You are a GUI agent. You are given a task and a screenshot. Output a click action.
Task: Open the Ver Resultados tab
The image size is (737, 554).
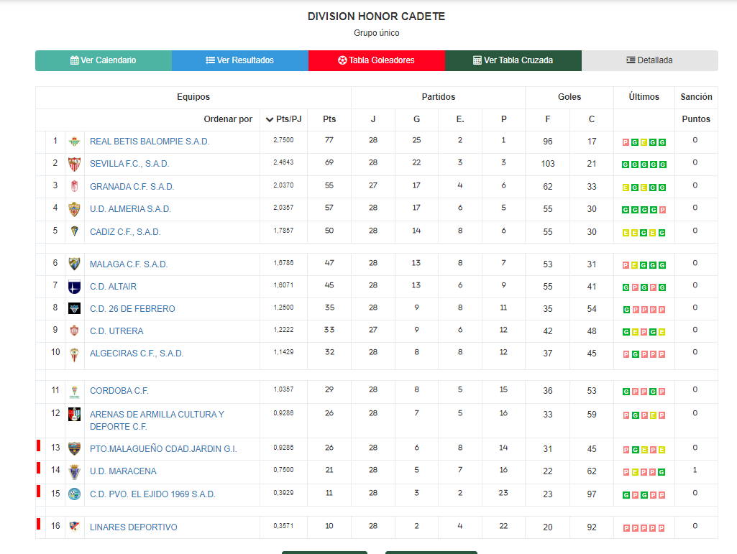click(x=240, y=60)
